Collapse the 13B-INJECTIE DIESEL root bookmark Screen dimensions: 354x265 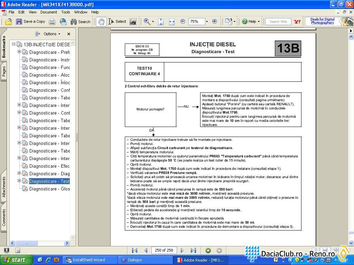click(x=14, y=44)
